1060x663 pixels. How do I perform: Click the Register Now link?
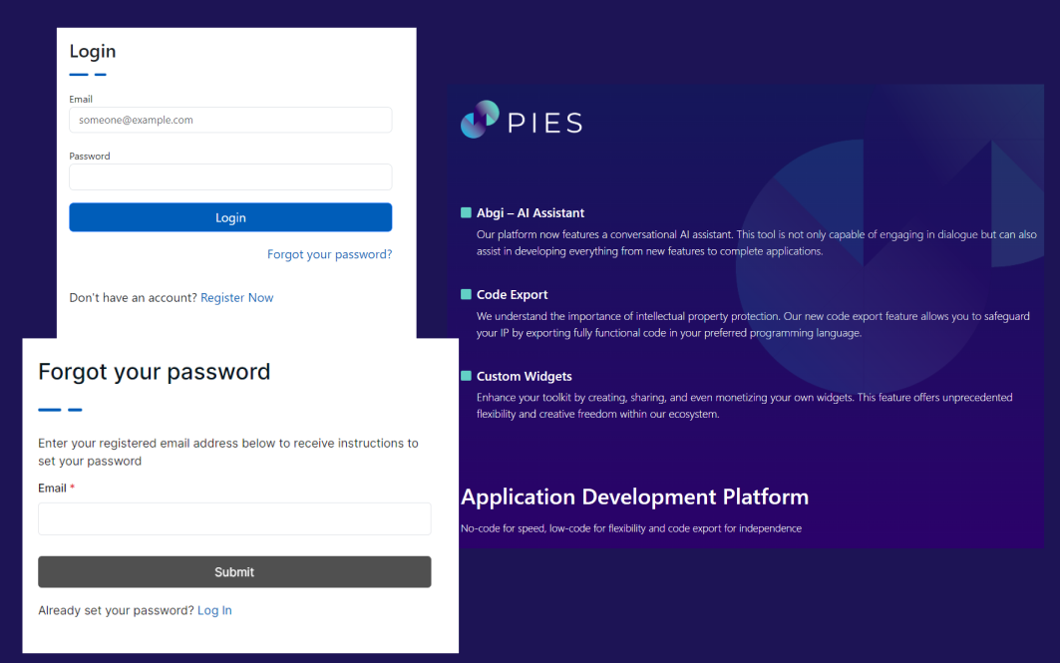[236, 297]
